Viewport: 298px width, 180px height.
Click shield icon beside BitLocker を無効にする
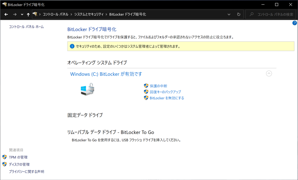point(146,98)
